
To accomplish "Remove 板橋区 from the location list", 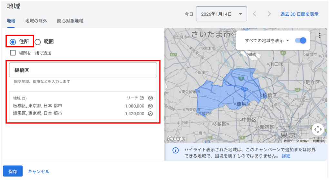I will tap(150, 106).
